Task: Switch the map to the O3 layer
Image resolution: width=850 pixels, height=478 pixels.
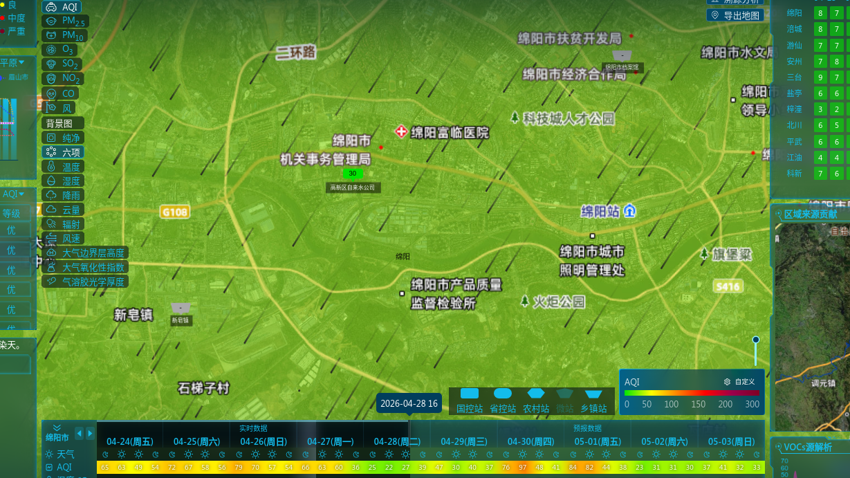Action: [x=60, y=50]
